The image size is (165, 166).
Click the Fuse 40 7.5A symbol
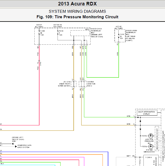coord(39,32)
